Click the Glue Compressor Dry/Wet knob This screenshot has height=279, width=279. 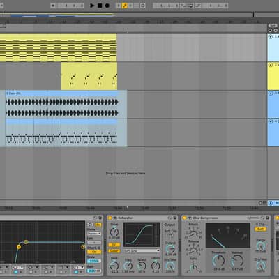[x=261, y=265]
